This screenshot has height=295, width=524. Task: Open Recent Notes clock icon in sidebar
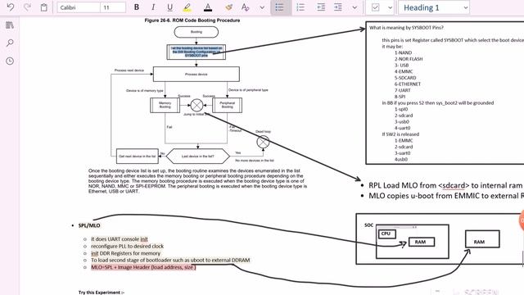coord(10,61)
